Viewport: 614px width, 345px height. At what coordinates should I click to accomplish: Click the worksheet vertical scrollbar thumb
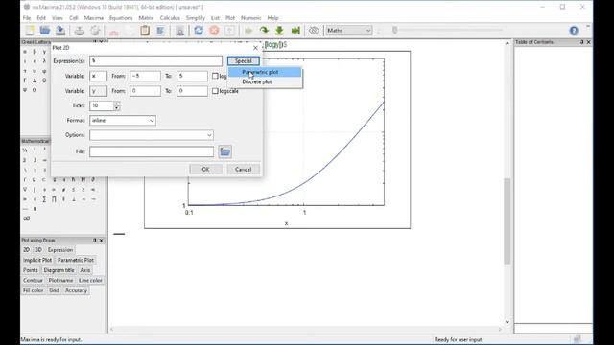(x=508, y=221)
